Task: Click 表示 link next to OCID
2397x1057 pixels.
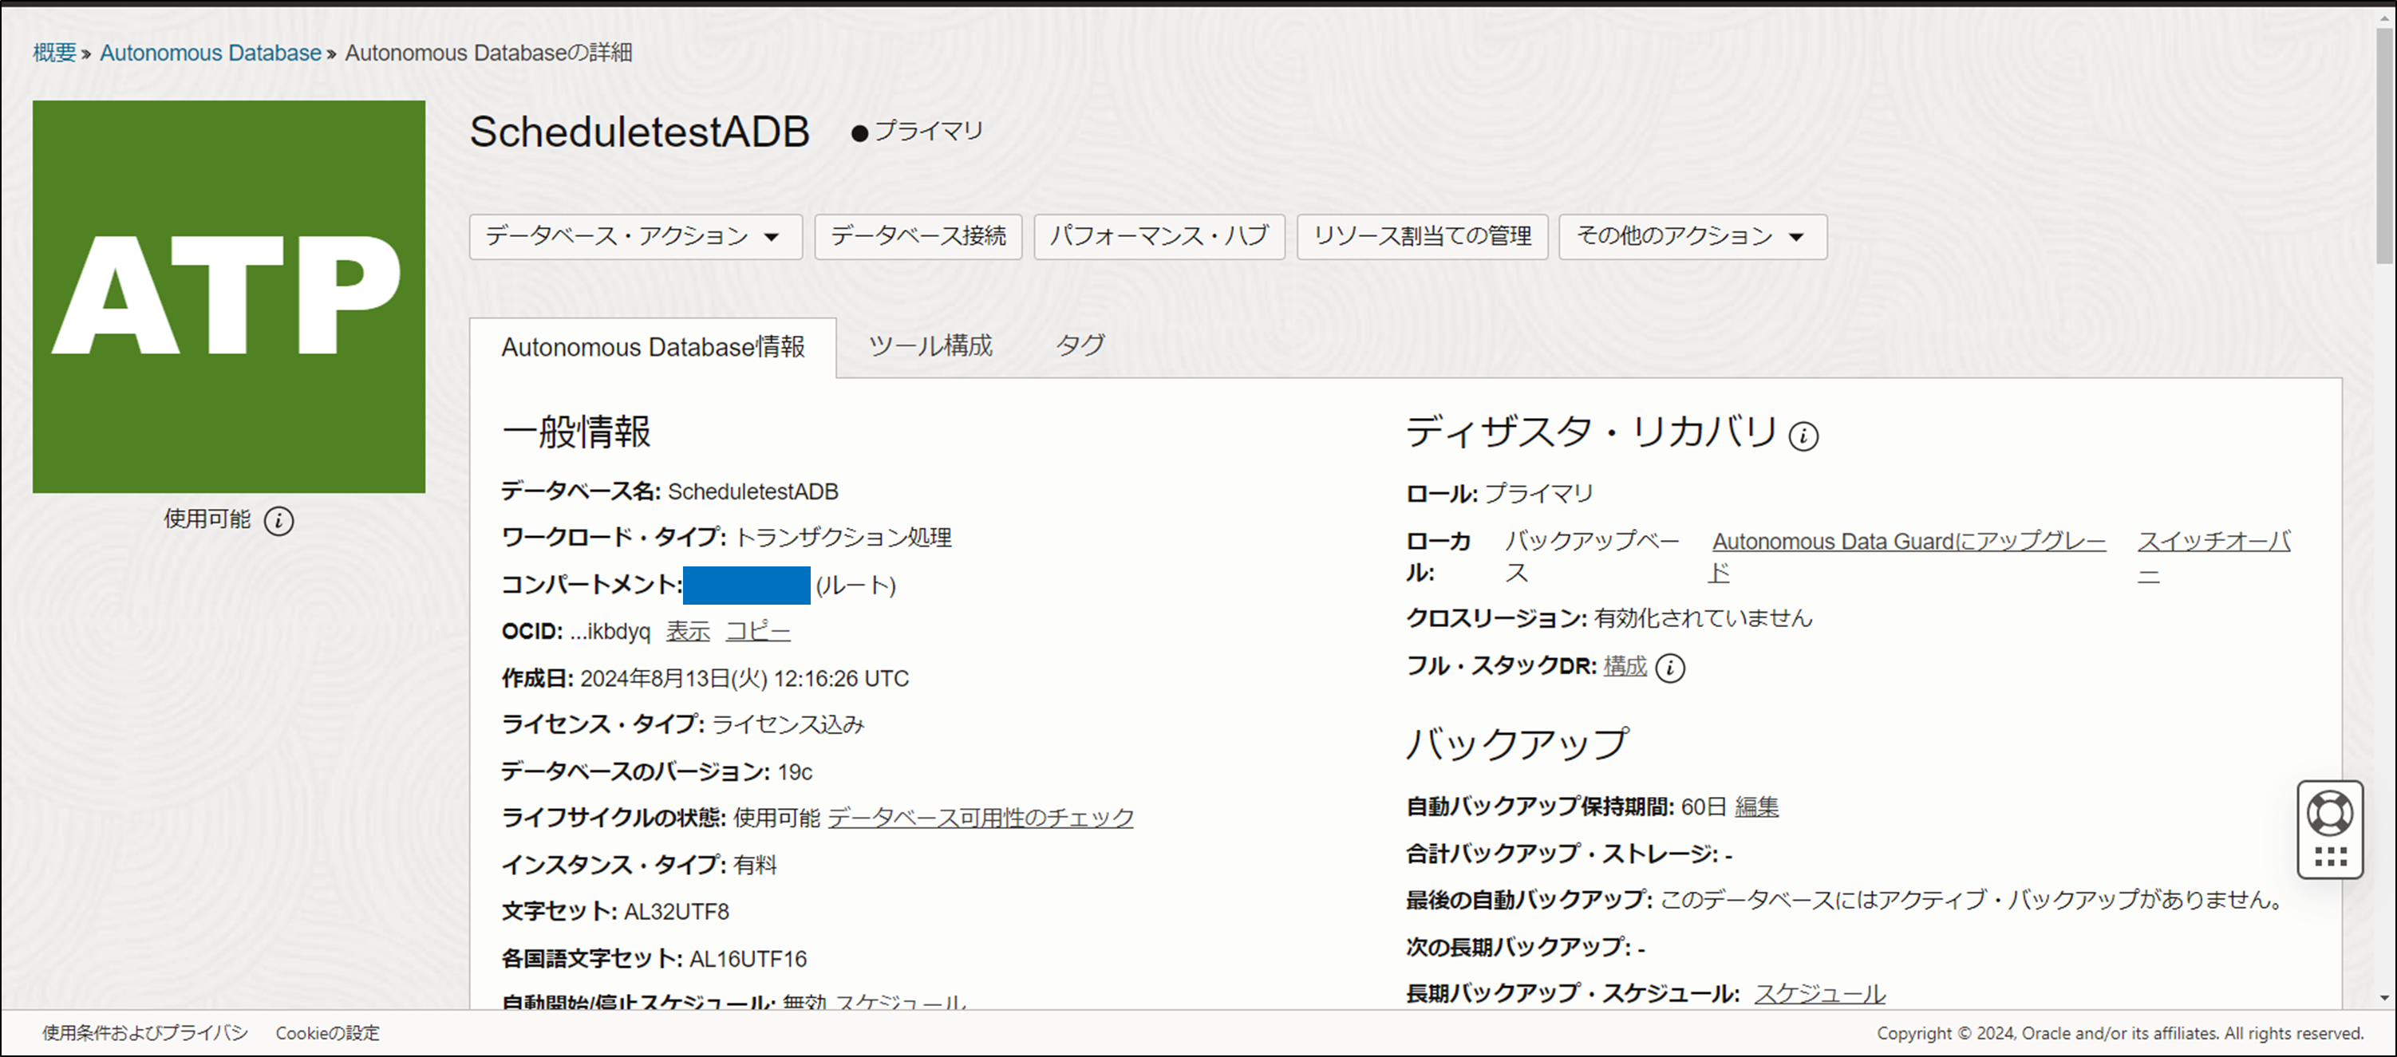Action: coord(688,631)
